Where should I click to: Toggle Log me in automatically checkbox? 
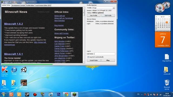coord(88,57)
